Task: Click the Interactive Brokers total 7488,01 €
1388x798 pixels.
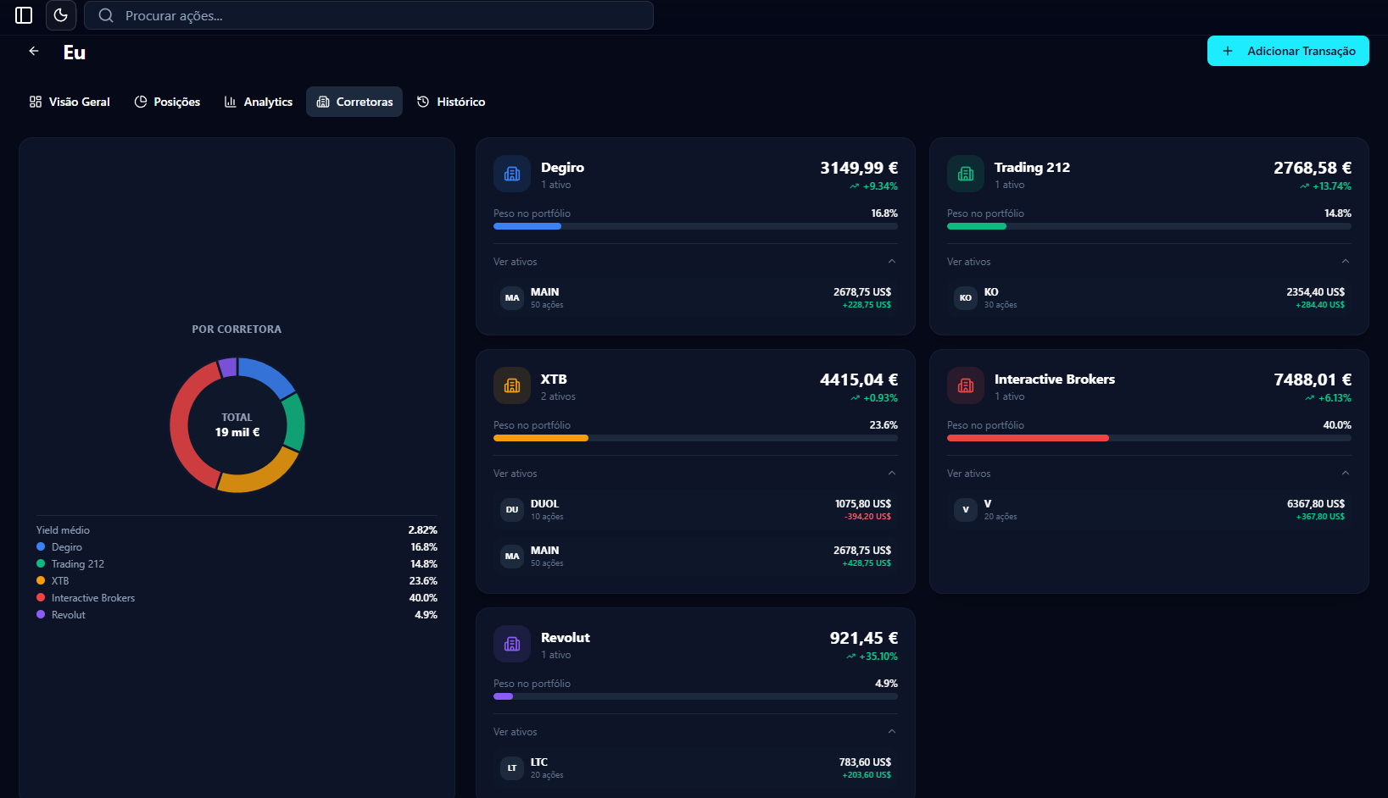Action: (1313, 380)
